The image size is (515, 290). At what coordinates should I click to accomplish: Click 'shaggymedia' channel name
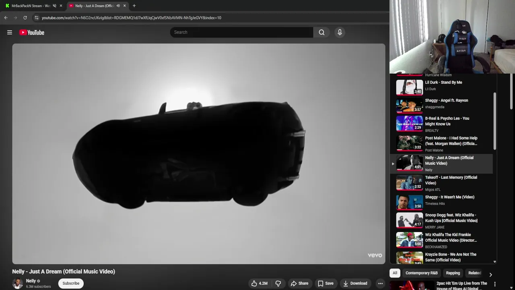point(435,107)
